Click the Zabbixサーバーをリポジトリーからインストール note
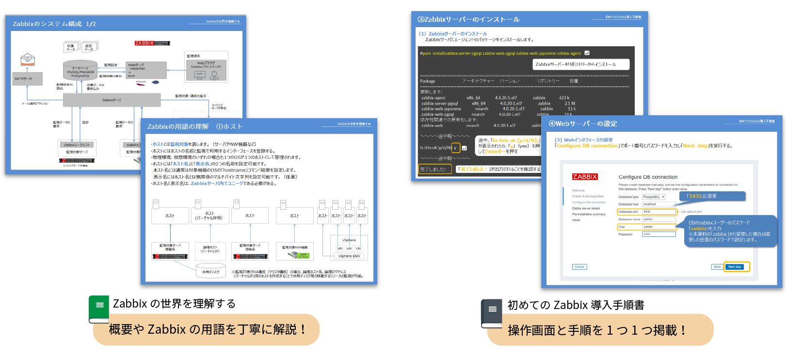The image size is (788, 356). 581,64
